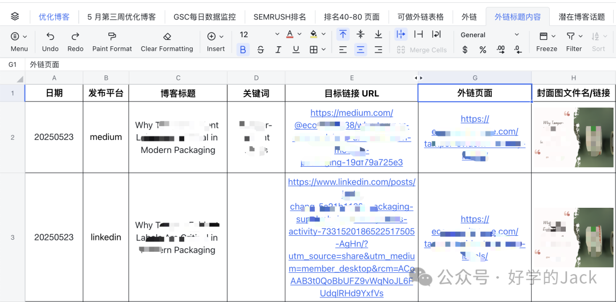Open the Filter dropdown arrow
This screenshot has height=302, width=616.
pos(580,37)
